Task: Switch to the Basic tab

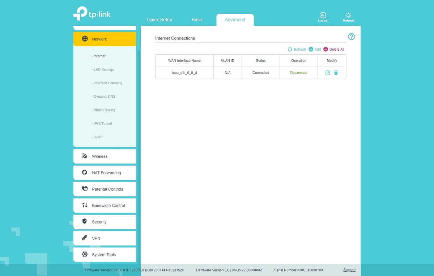Action: 197,20
